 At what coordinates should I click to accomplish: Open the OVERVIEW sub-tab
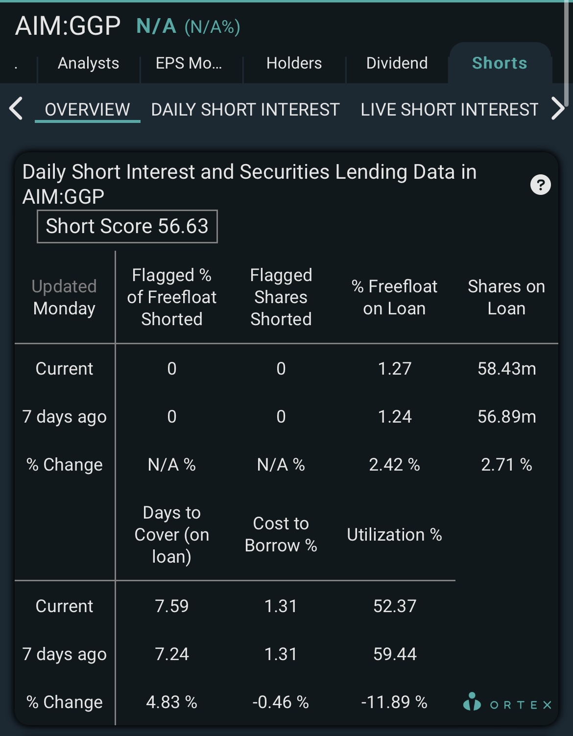pyautogui.click(x=88, y=110)
